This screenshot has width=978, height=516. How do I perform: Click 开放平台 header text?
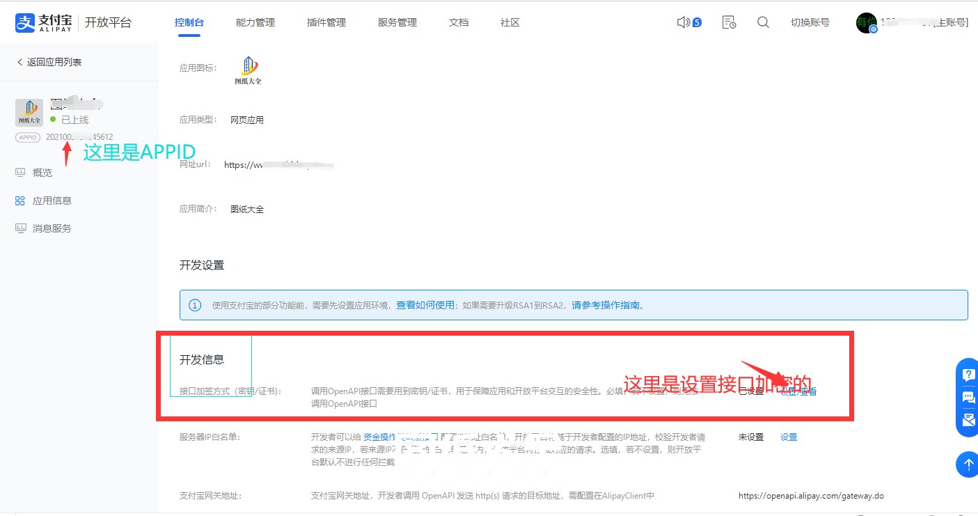coord(108,22)
